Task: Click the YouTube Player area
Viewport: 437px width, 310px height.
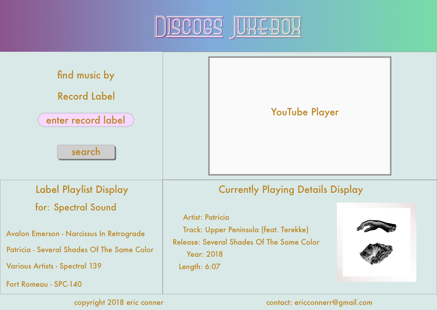Action: coord(300,116)
